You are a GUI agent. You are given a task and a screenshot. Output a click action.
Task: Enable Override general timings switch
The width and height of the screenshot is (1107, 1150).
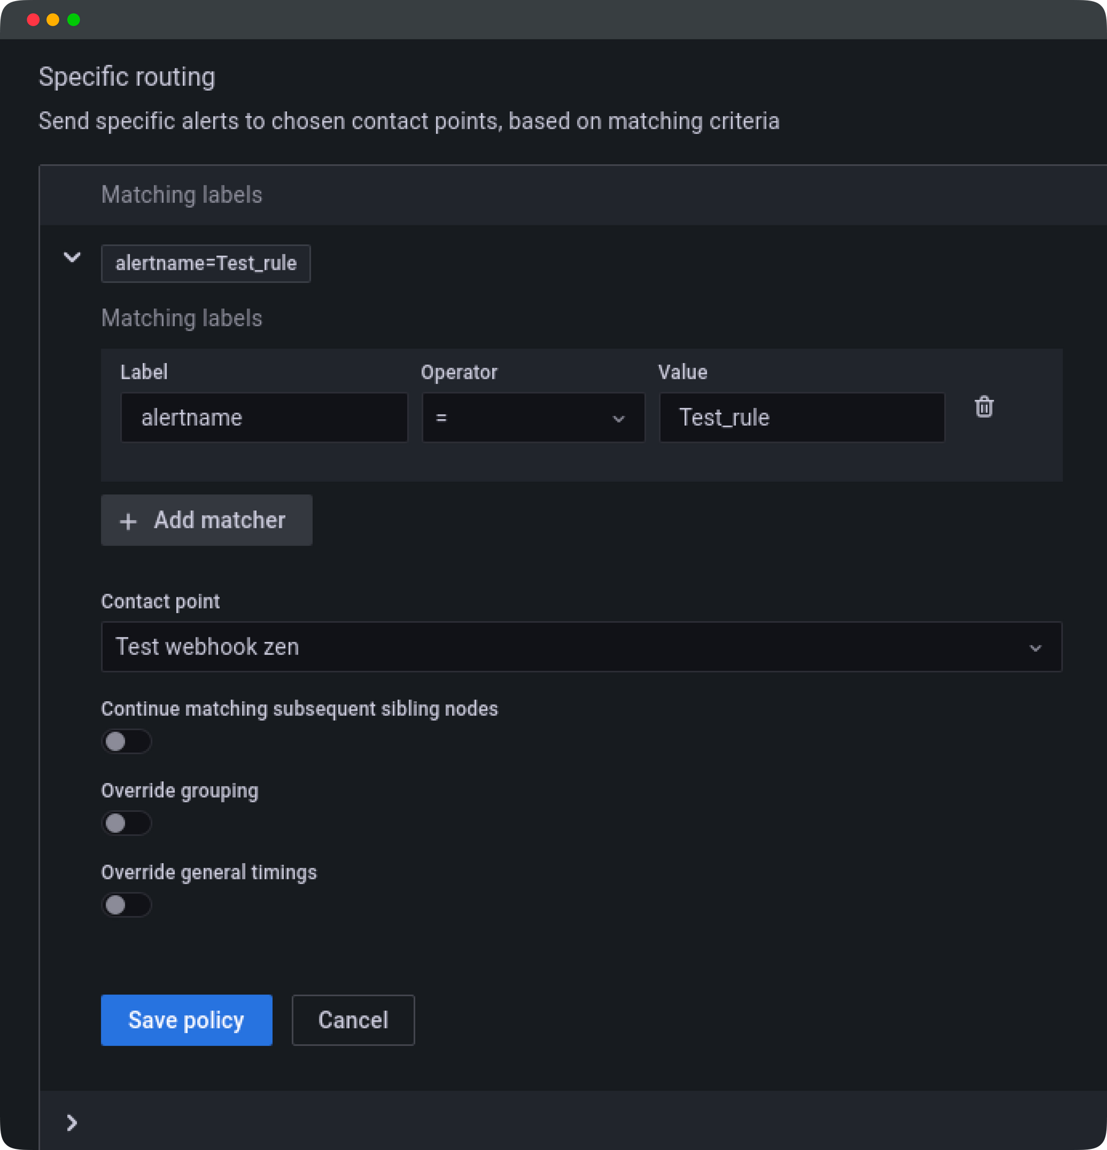(x=126, y=905)
